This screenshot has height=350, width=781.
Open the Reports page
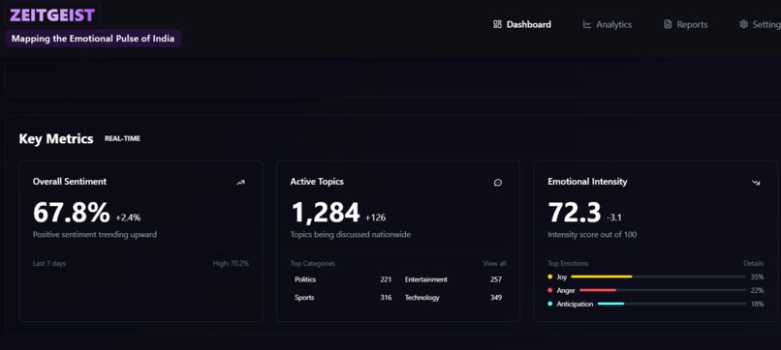686,24
